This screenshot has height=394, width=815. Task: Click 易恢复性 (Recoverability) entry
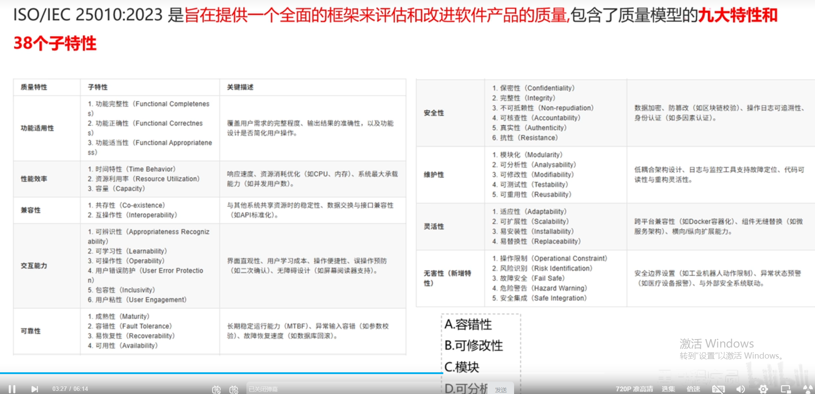tap(132, 336)
